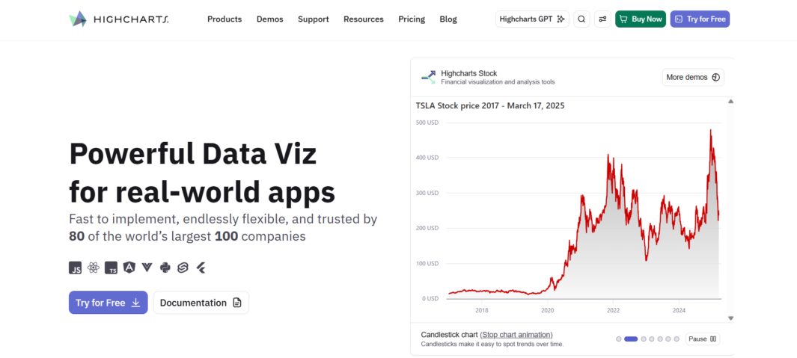
Task: Open the search magnifier icon
Action: coord(582,19)
